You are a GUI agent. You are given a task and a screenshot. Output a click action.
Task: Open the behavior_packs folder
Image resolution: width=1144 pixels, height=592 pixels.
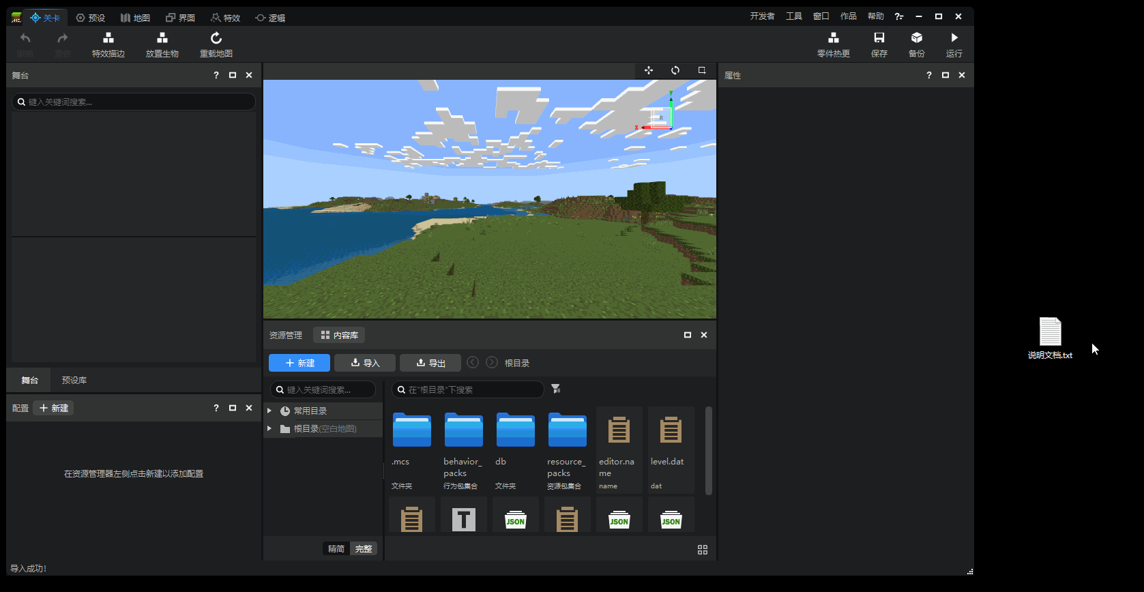tap(463, 449)
